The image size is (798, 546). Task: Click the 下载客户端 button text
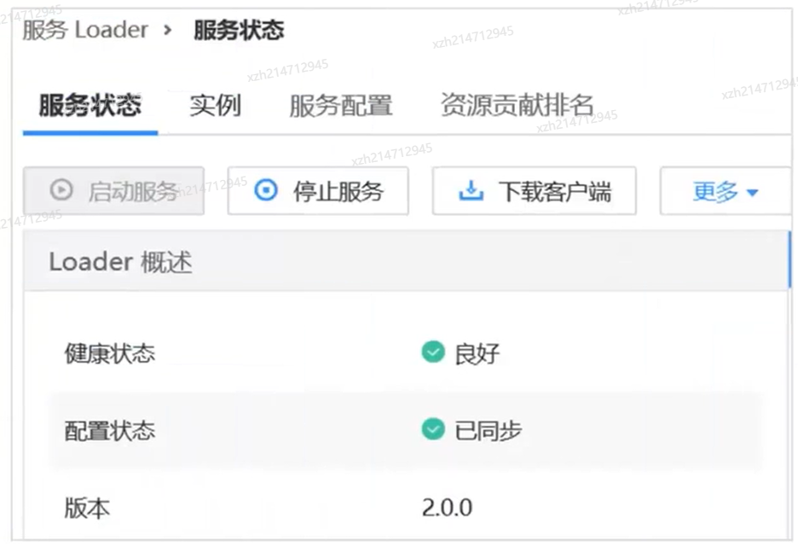tap(554, 191)
